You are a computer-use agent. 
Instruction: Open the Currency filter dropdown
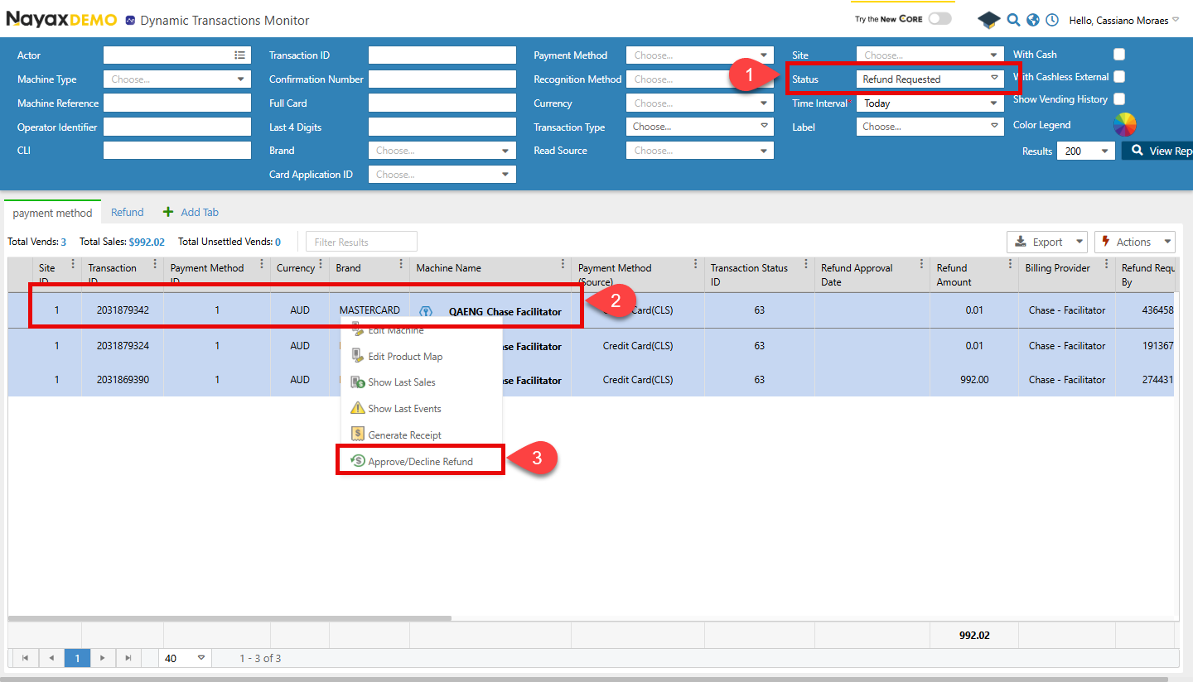point(700,103)
